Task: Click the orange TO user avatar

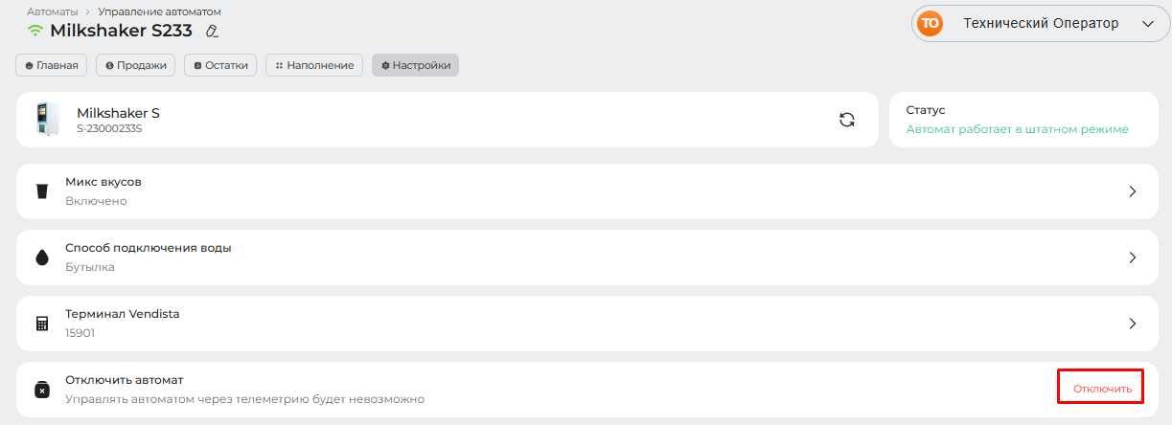Action: click(930, 24)
